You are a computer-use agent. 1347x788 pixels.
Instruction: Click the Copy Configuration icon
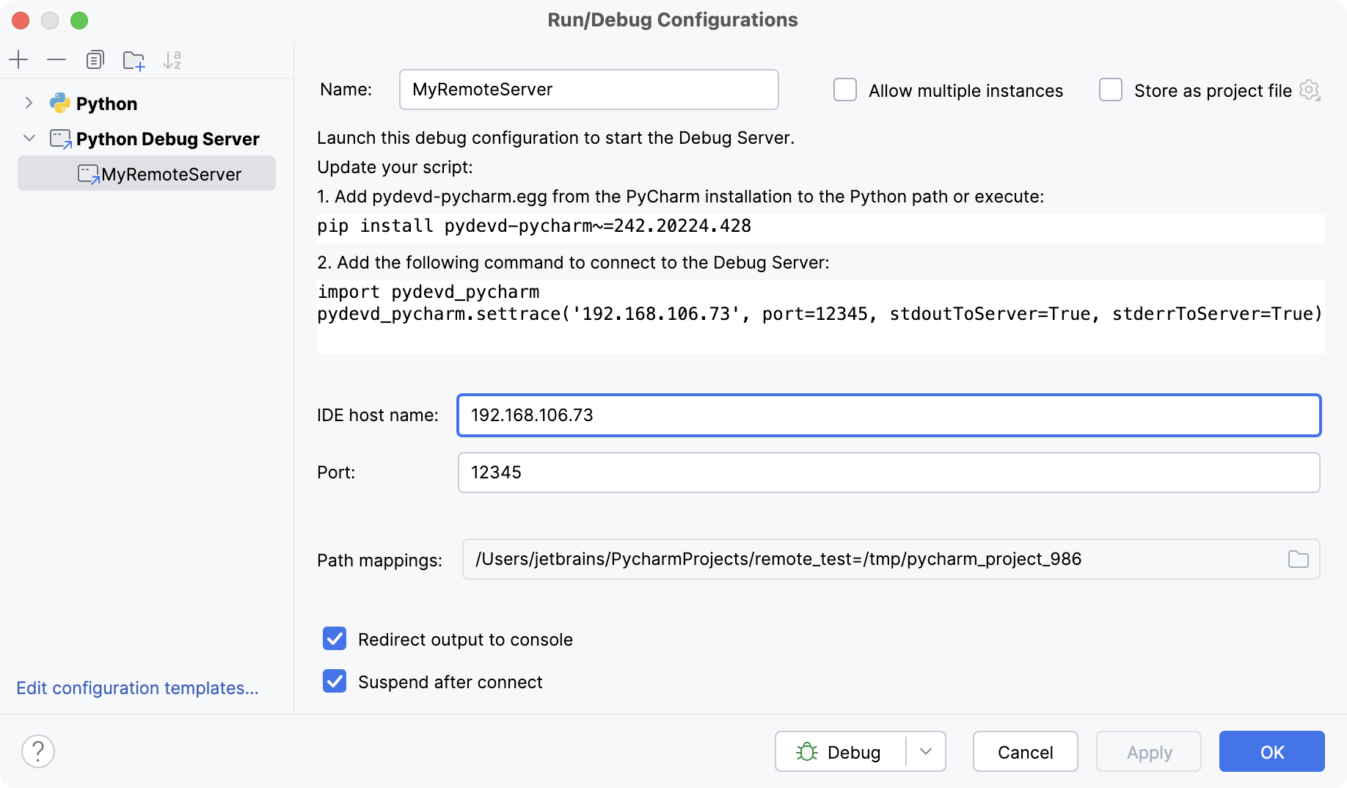pyautogui.click(x=95, y=59)
